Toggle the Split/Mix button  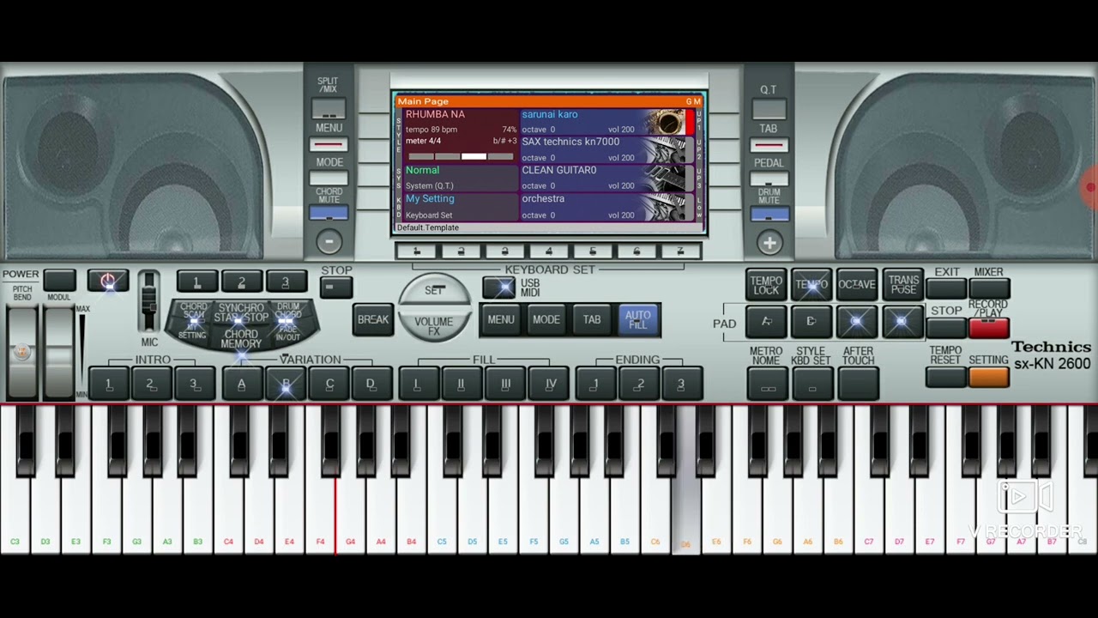[329, 110]
